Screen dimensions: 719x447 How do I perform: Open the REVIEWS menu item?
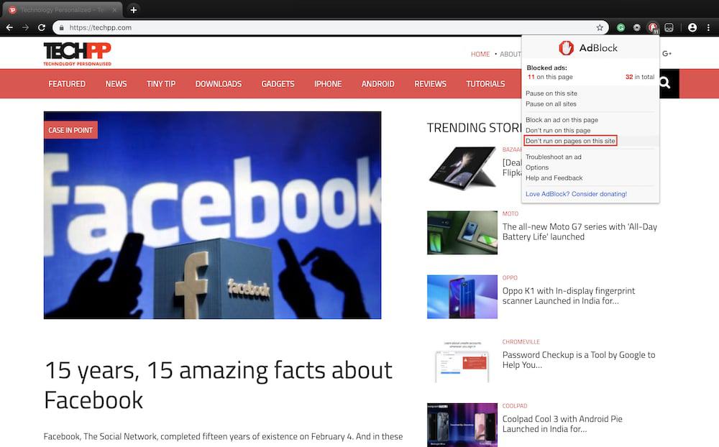[x=430, y=84]
